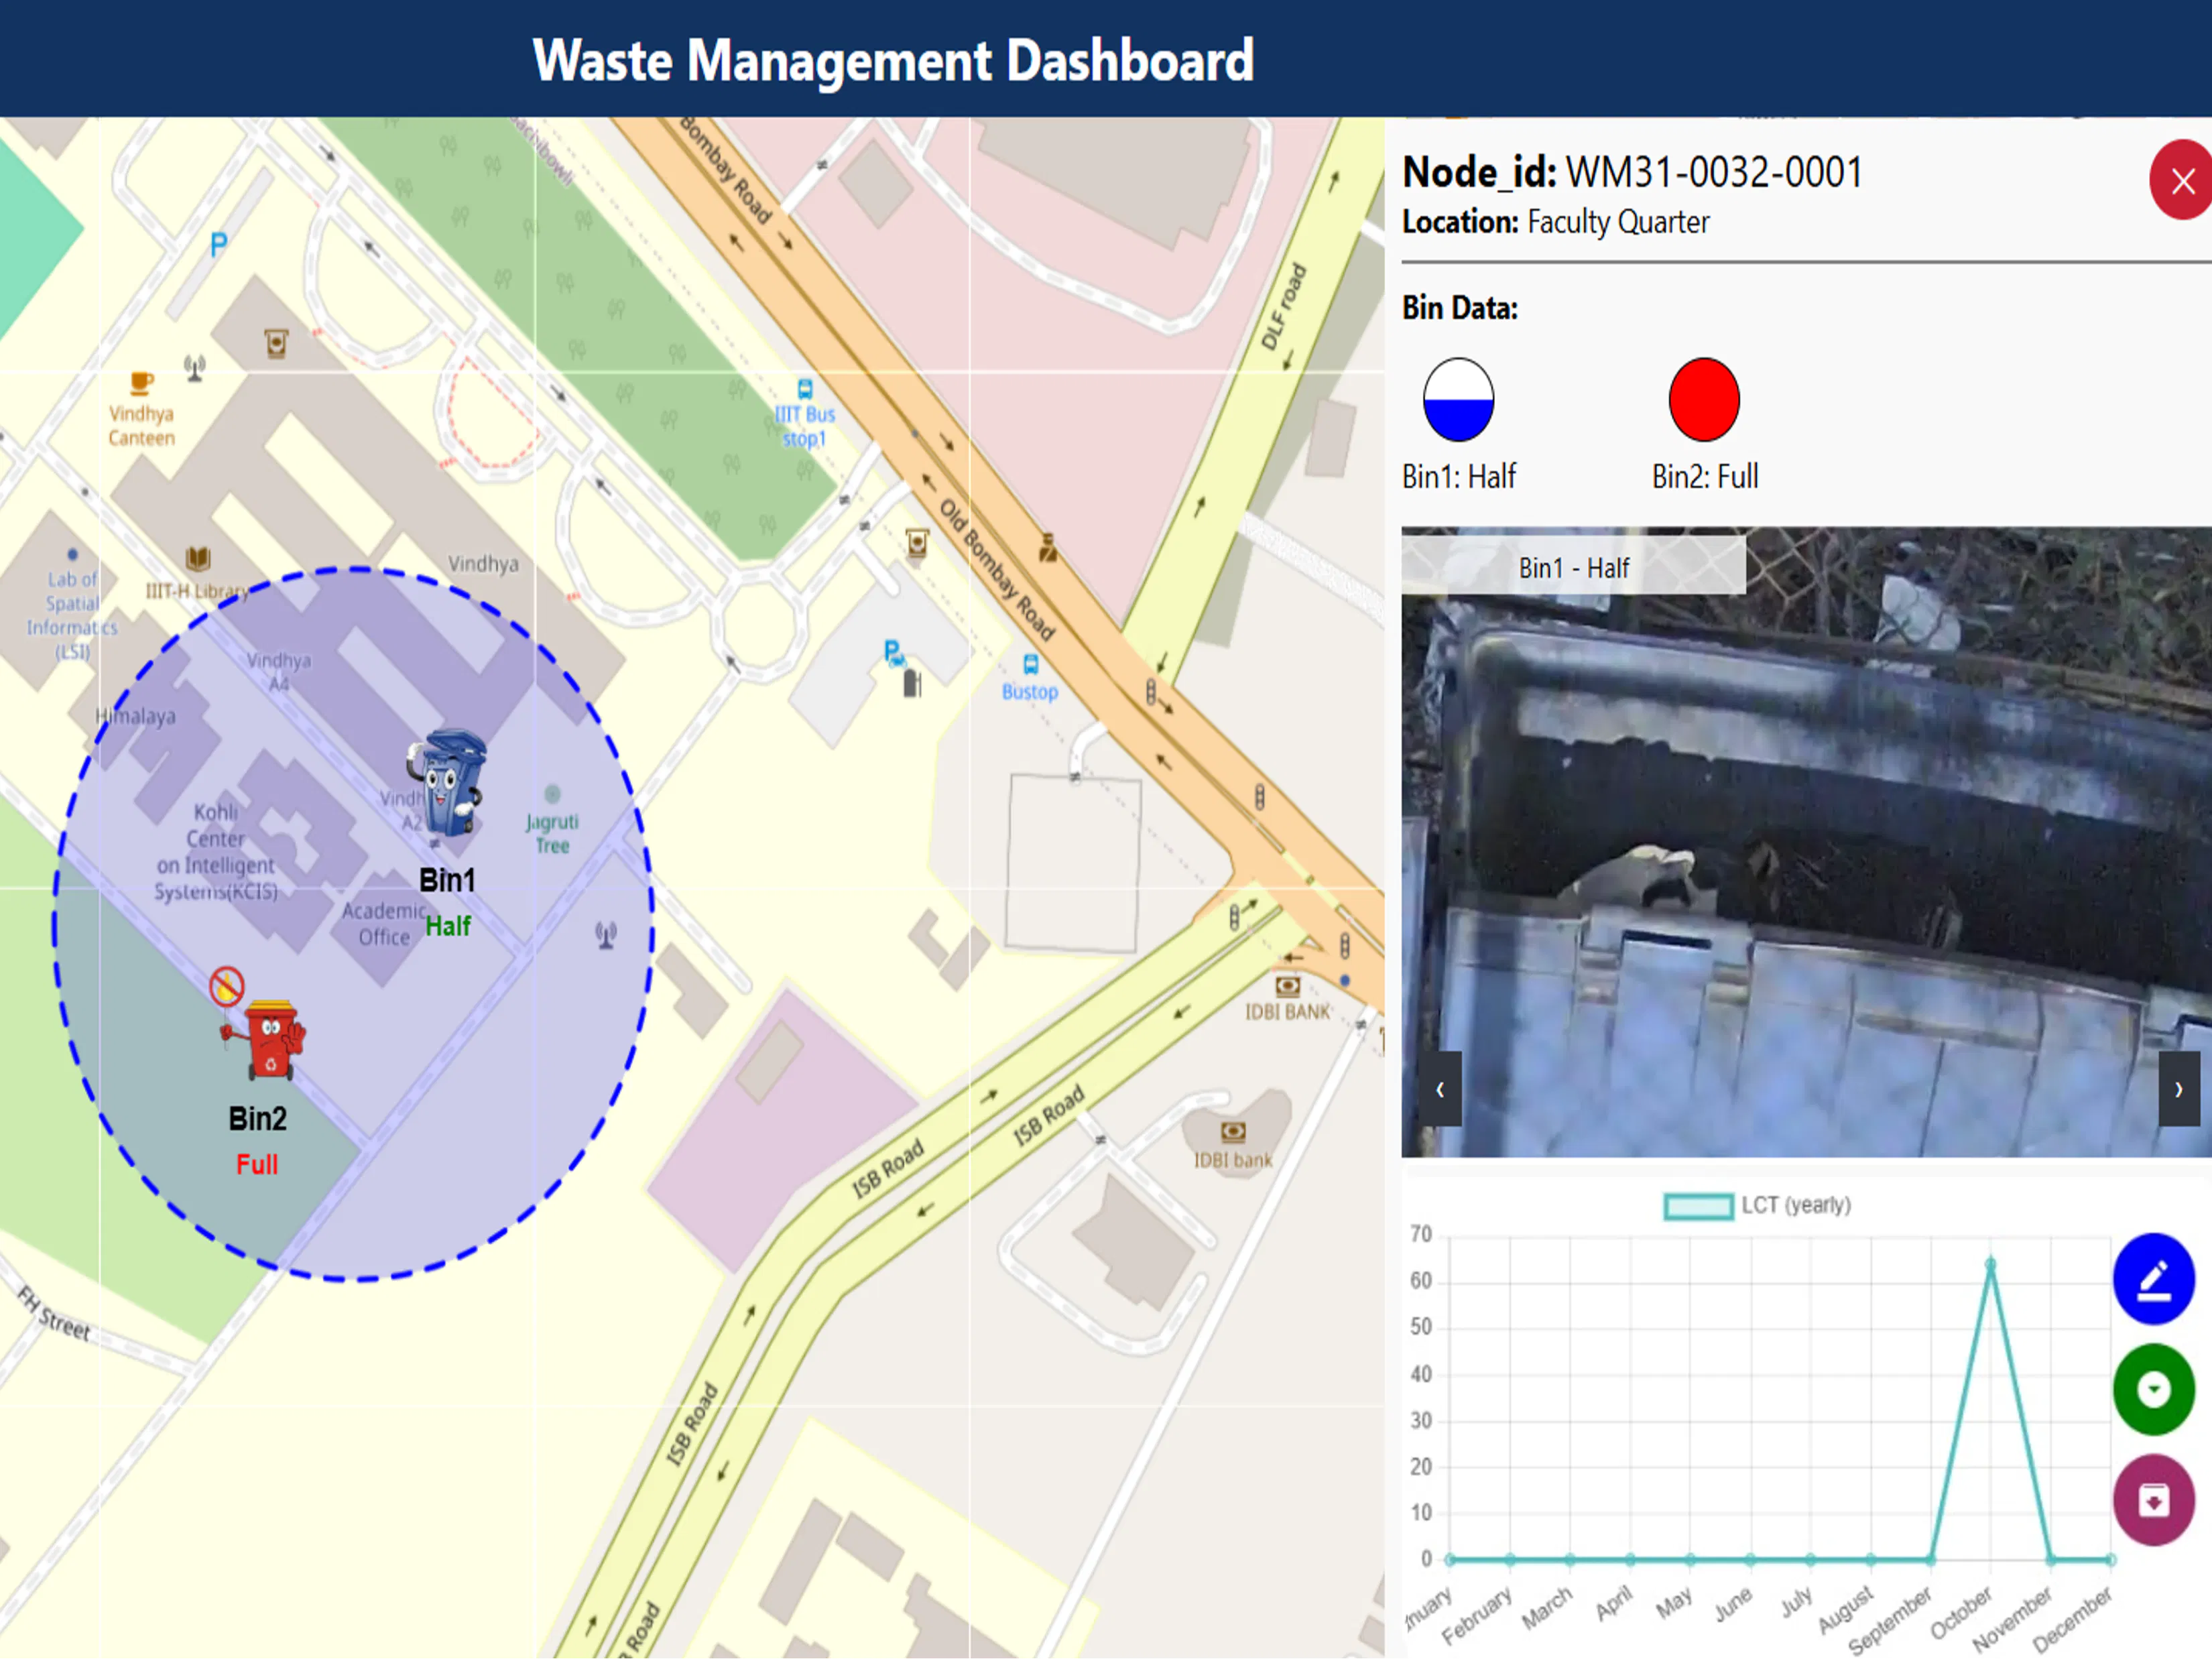Toggle the LCT (yearly) legend item
Image resolution: width=2212 pixels, height=1659 pixels.
point(1757,1205)
